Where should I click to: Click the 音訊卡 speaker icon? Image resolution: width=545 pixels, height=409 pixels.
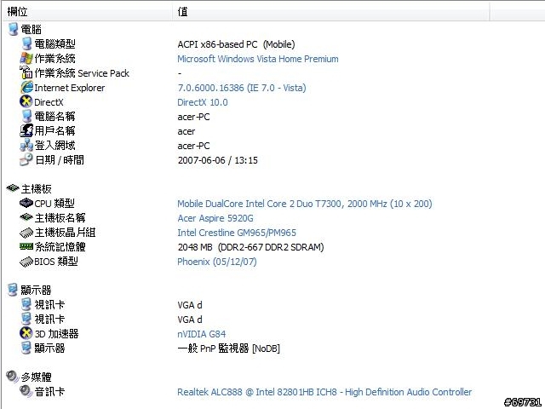(x=26, y=391)
